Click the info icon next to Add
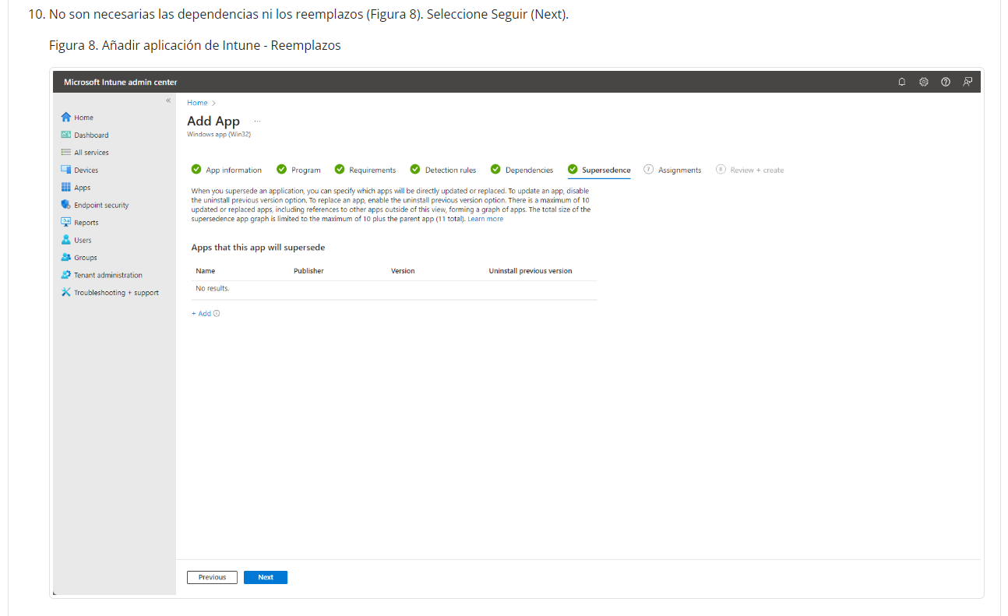This screenshot has width=1008, height=616. [x=217, y=314]
